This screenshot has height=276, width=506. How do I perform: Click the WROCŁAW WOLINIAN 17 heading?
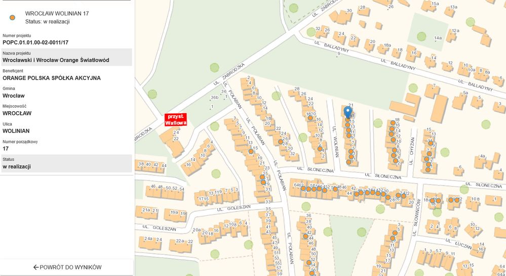tap(57, 14)
